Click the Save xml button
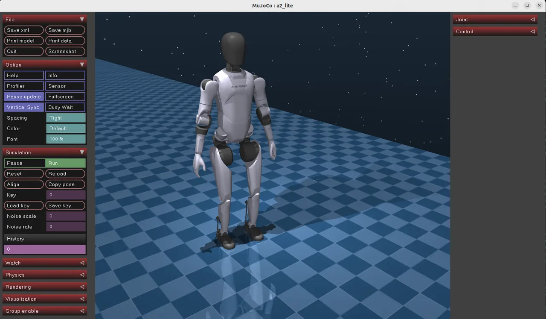Viewport: 546px width, 319px height. pos(24,30)
